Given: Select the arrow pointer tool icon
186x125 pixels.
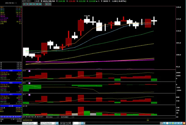Looking at the screenshot, I should [x=164, y=123].
